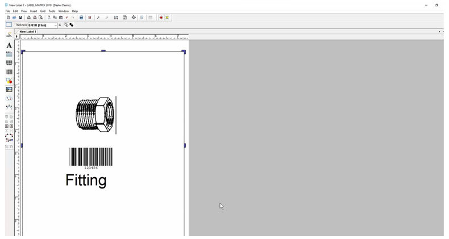This screenshot has height=239, width=449.
Task: Select the Text tool letter A
Action: click(9, 45)
